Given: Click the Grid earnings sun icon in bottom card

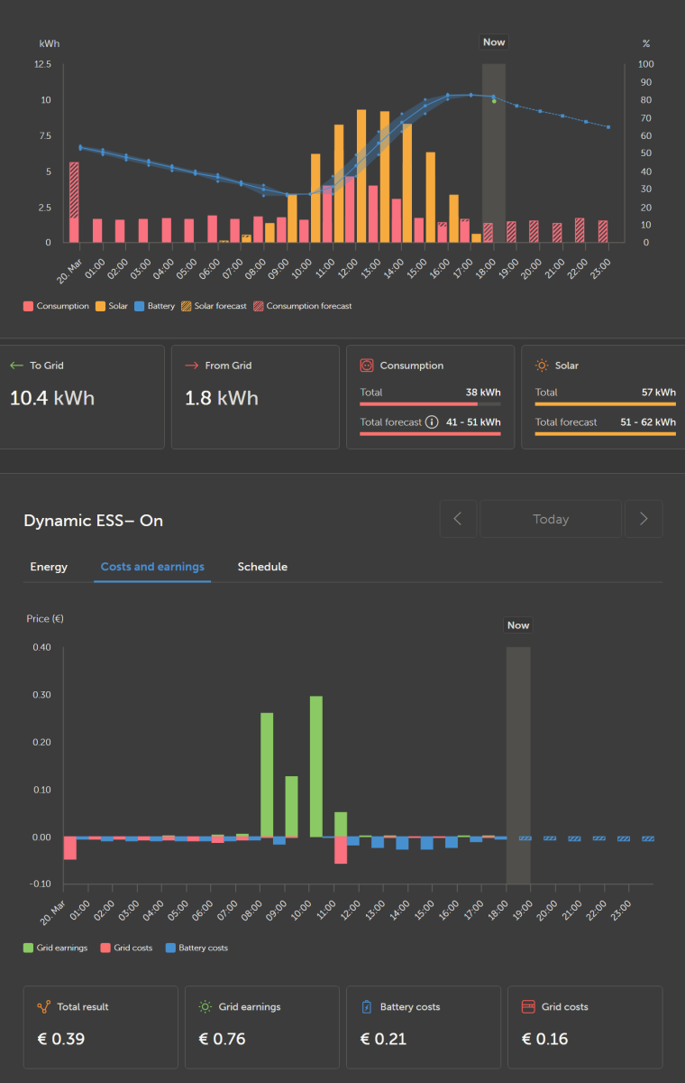Looking at the screenshot, I should click(x=205, y=1006).
